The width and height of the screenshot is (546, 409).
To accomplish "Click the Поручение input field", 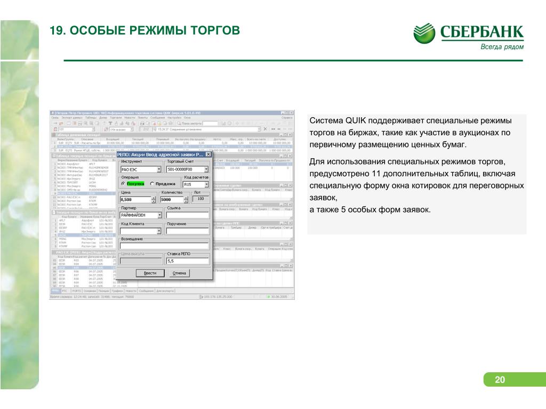I will click(x=187, y=231).
